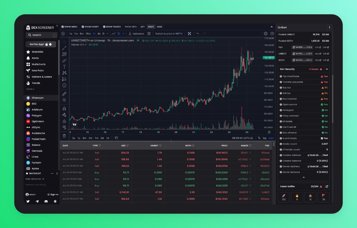Image resolution: width=357 pixels, height=228 pixels.
Task: Select Ethereum chain in the sidebar
Action: (x=41, y=98)
